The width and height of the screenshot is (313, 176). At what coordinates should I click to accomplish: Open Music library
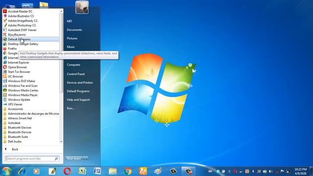tap(71, 47)
